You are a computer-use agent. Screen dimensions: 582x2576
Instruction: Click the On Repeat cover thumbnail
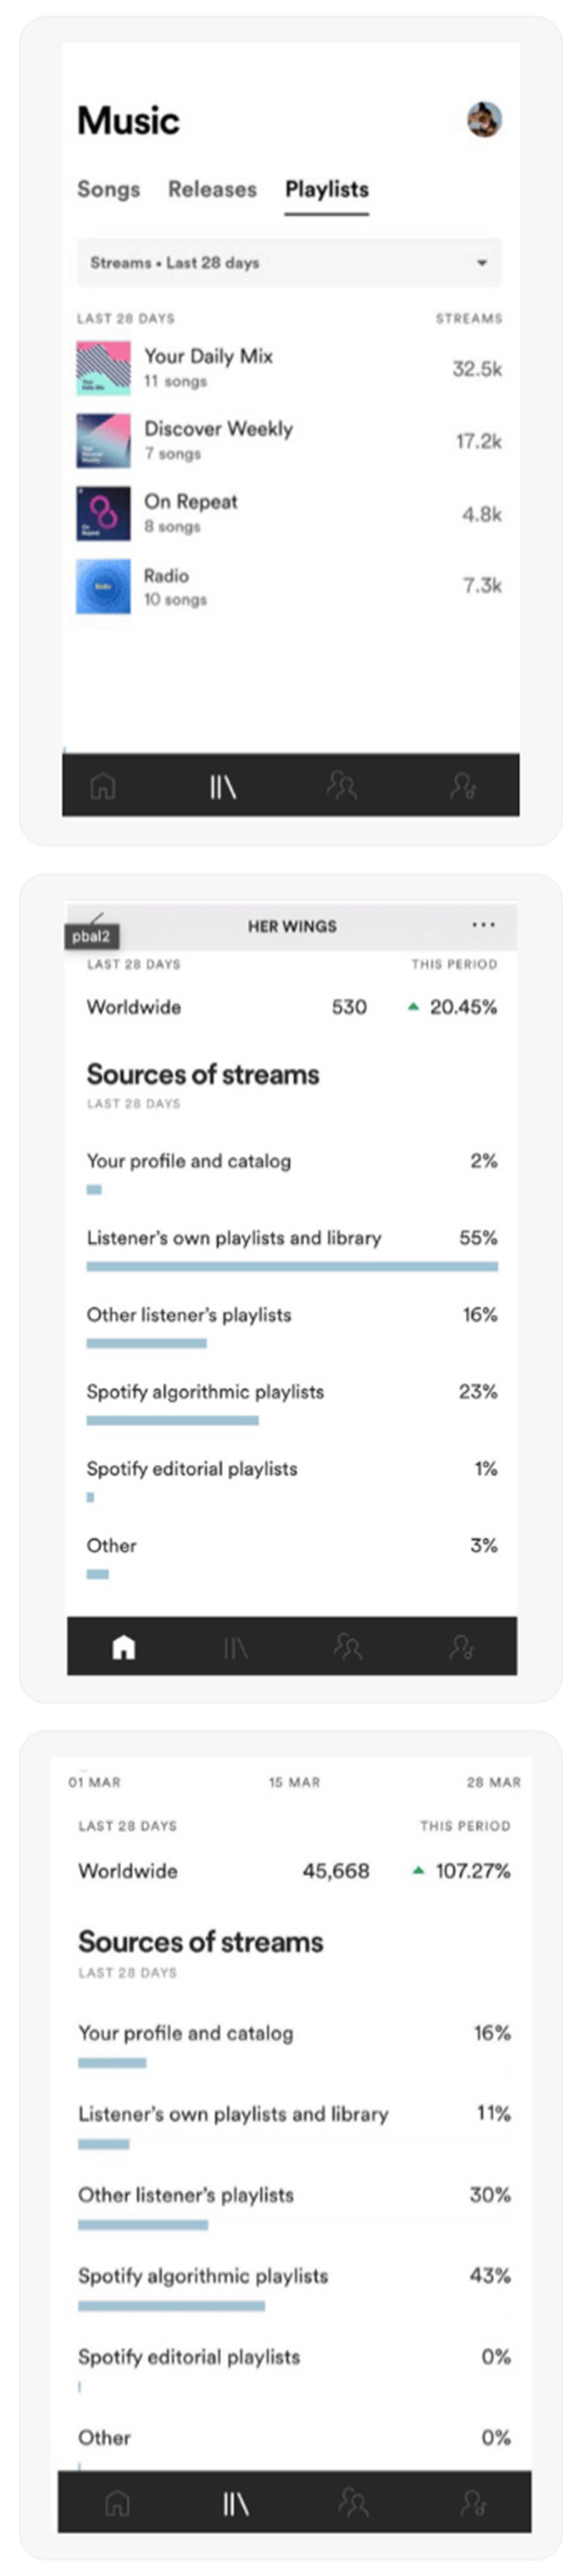[x=104, y=514]
